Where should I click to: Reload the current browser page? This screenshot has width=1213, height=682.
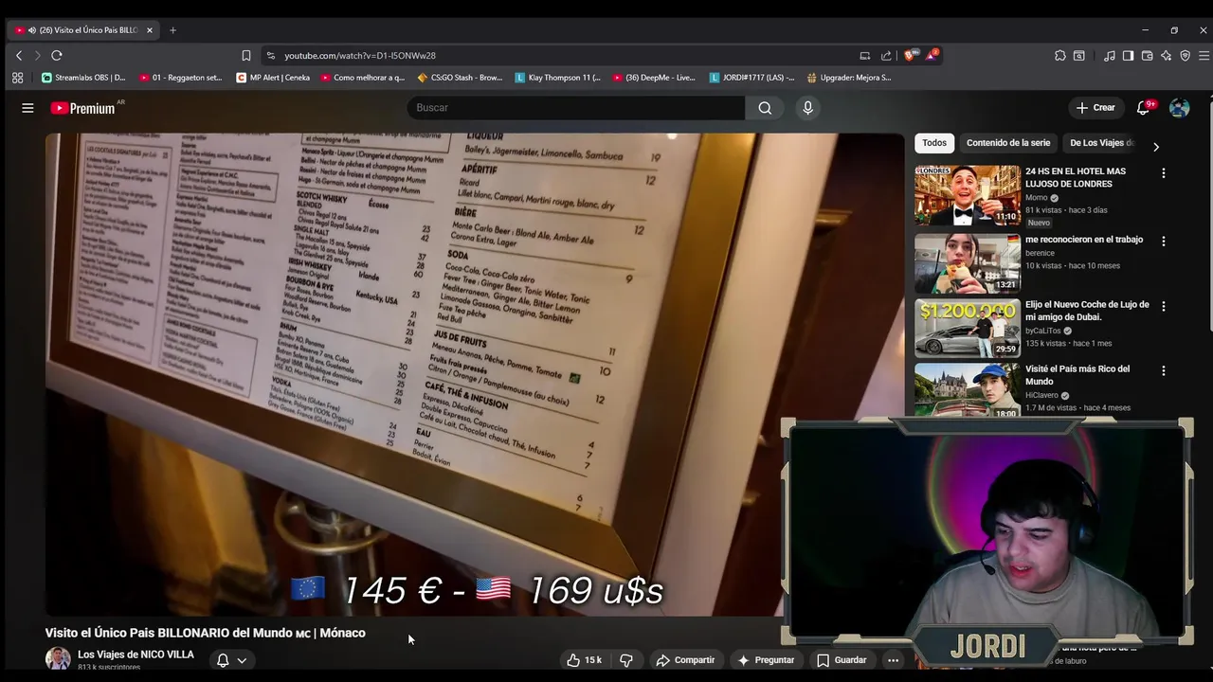pos(57,56)
